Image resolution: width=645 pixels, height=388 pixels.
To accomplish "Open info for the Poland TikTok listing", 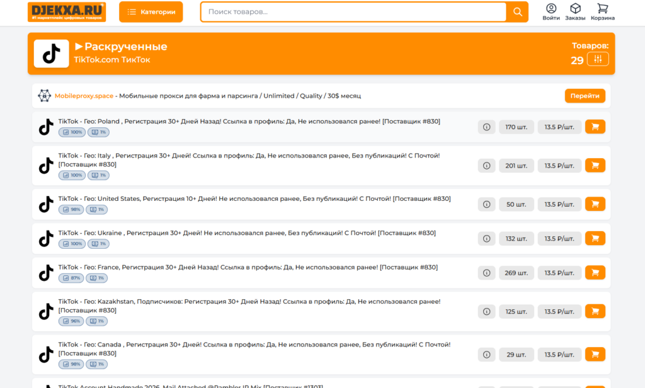I will click(487, 127).
